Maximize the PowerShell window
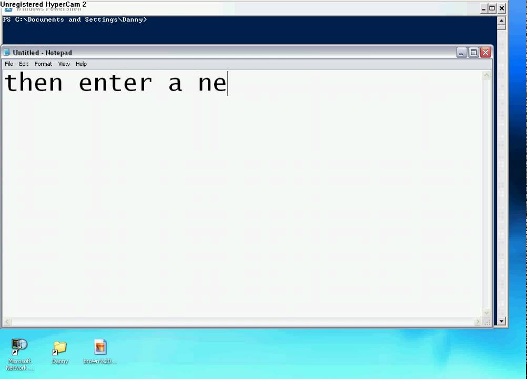 (x=492, y=8)
